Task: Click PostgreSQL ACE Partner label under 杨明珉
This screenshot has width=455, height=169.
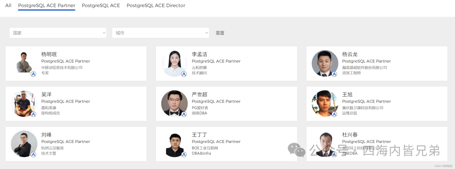Action: (x=66, y=61)
